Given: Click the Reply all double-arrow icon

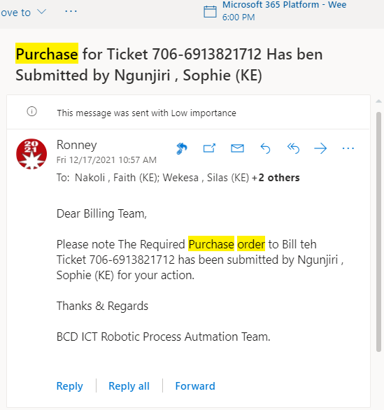Looking at the screenshot, I should click(x=293, y=149).
